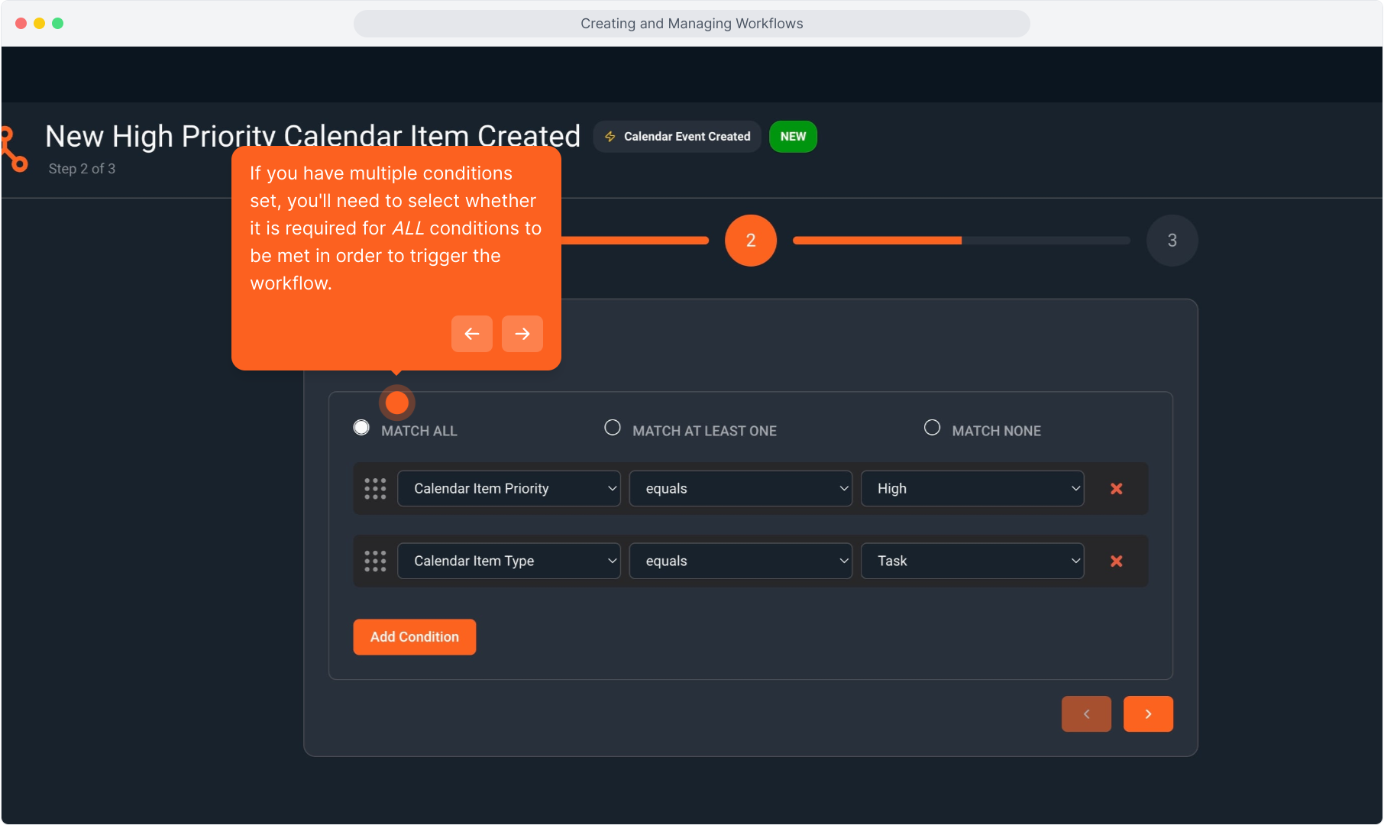Screen dimensions: 1384x825
Task: Choose the MATCH AT LEAST ONE radio
Action: coord(613,428)
